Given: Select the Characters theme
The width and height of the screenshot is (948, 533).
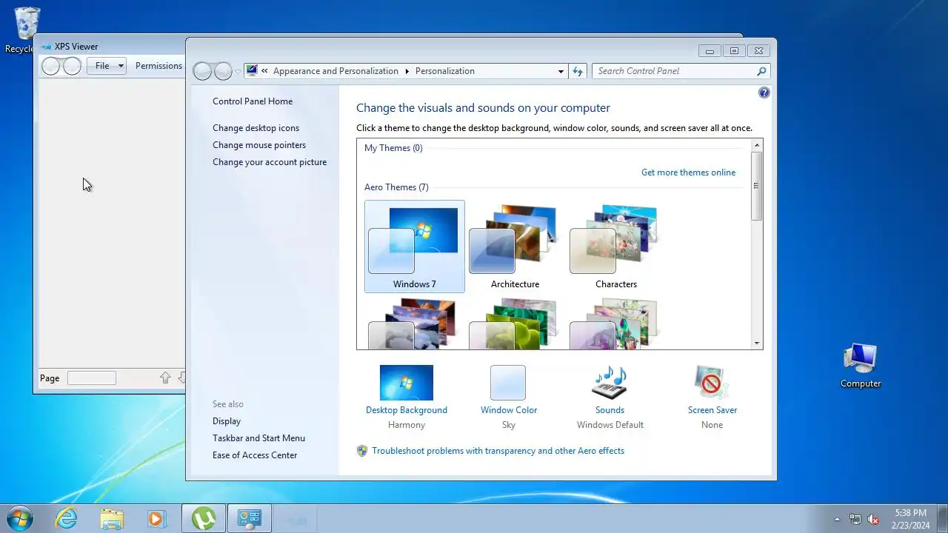Looking at the screenshot, I should tap(615, 247).
